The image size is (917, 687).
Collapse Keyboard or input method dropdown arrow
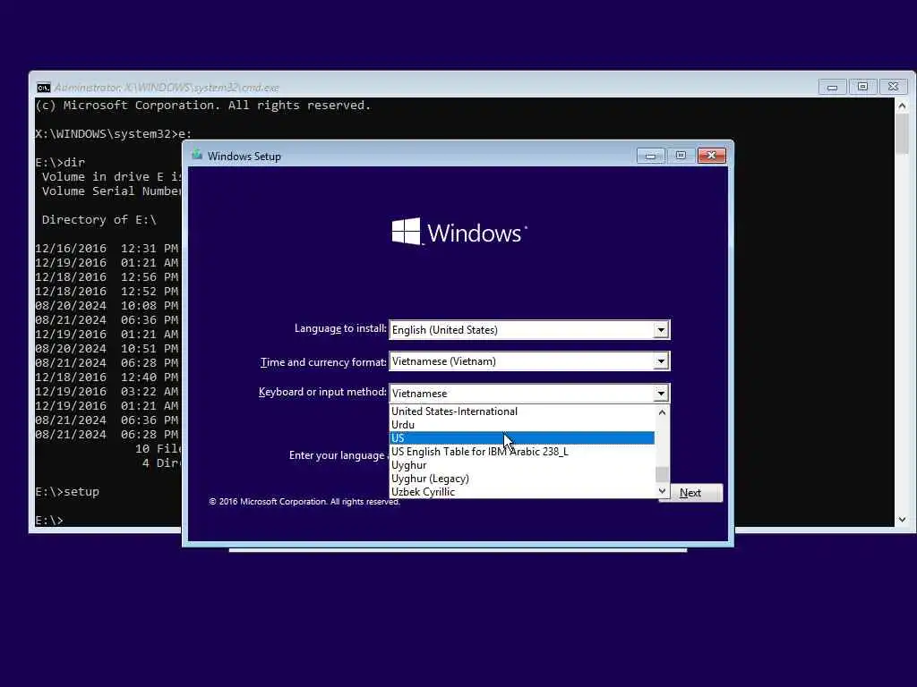tap(661, 394)
